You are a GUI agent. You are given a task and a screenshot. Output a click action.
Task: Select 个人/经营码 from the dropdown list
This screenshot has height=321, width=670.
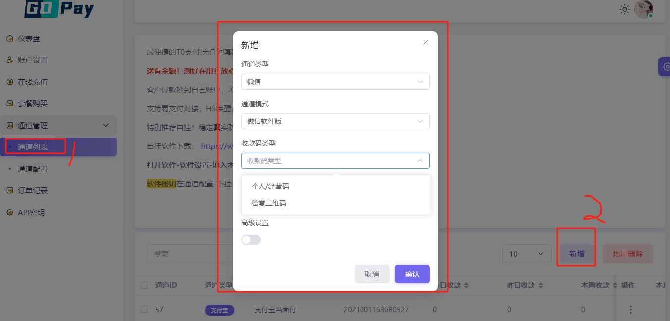[x=270, y=186]
